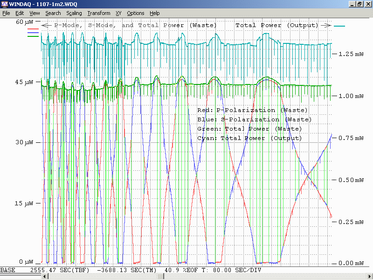This screenshot has width=373, height=280.
Task: Open the File menu
Action: tap(6, 13)
